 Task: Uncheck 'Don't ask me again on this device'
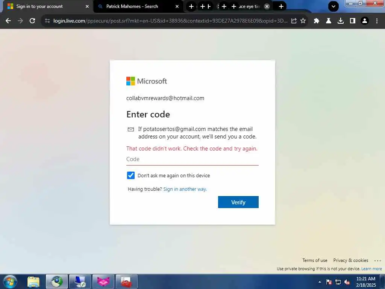point(130,175)
